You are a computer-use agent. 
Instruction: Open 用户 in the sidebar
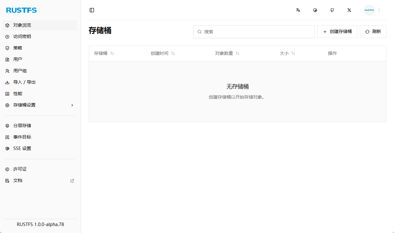coord(40,60)
